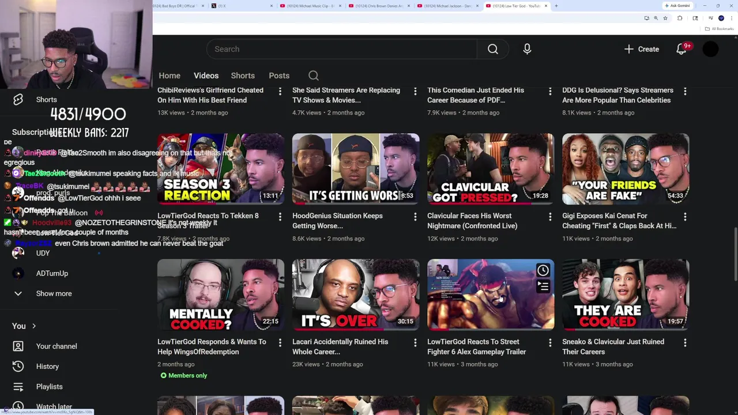Start voice search with microphone icon
The image size is (738, 415).
click(x=527, y=49)
